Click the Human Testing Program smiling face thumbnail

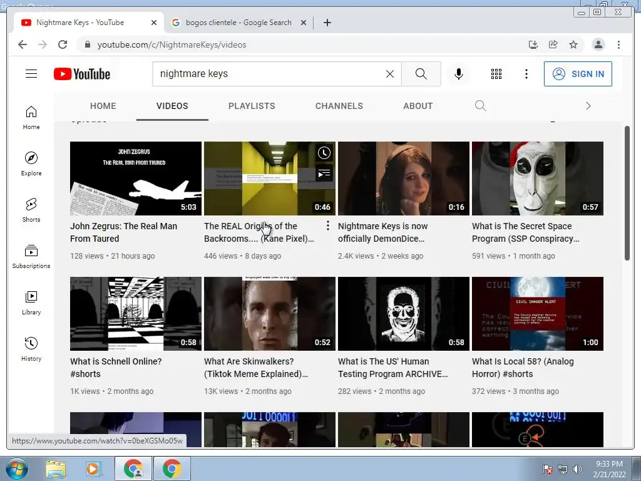[404, 314]
